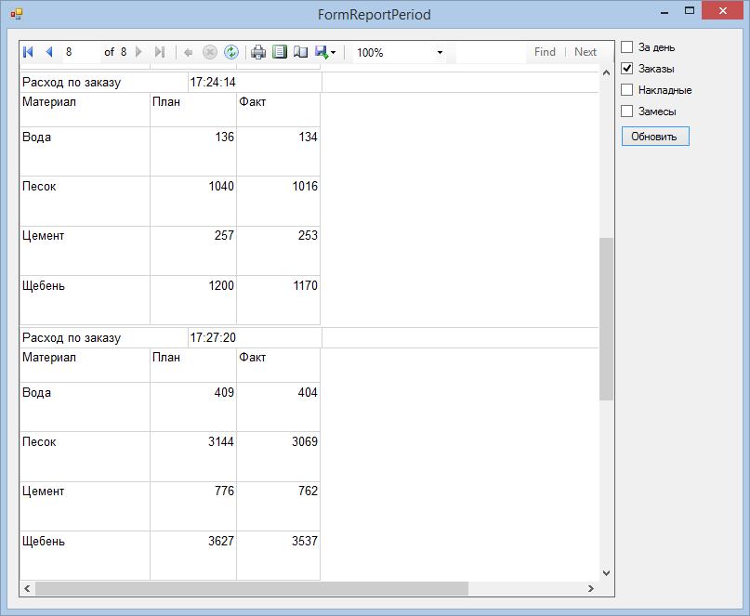Click the application icon in title bar
750x616 pixels.
click(x=16, y=14)
